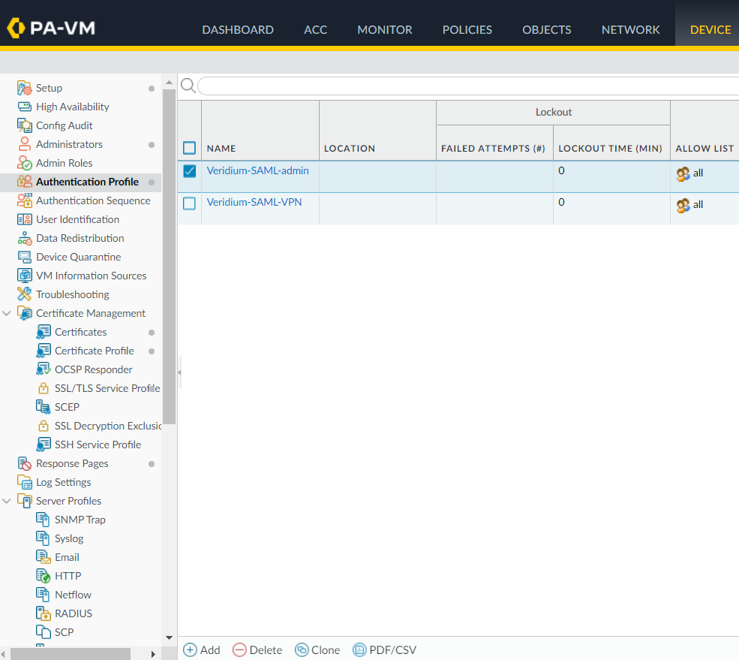Click the Setup gear icon in sidebar
The width and height of the screenshot is (739, 660).
tap(24, 89)
